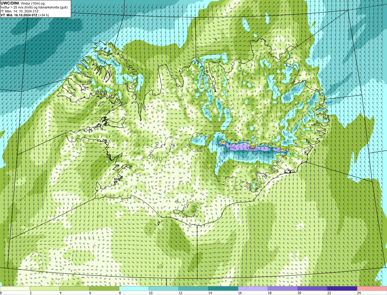Click the scale tick label "8"

tap(120, 293)
